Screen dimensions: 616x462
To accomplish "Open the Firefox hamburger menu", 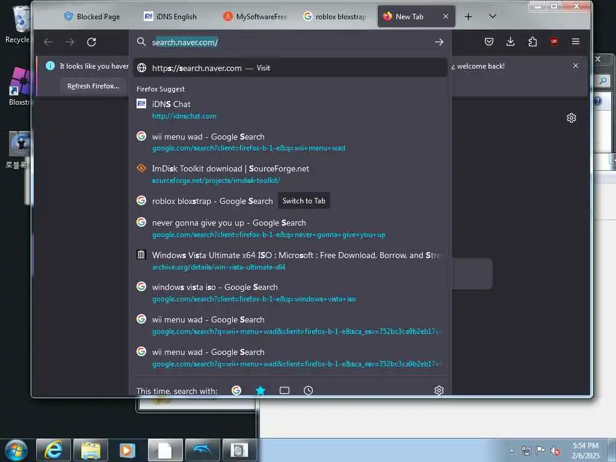I will pyautogui.click(x=576, y=42).
